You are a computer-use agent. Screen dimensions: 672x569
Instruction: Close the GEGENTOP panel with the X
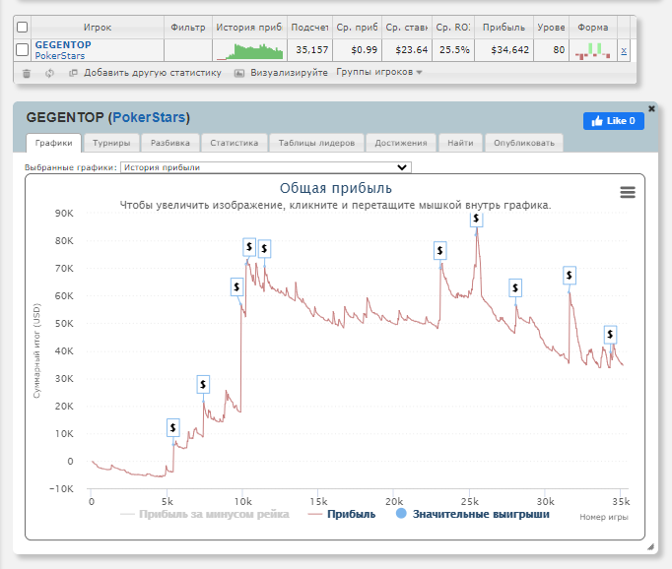click(x=651, y=108)
